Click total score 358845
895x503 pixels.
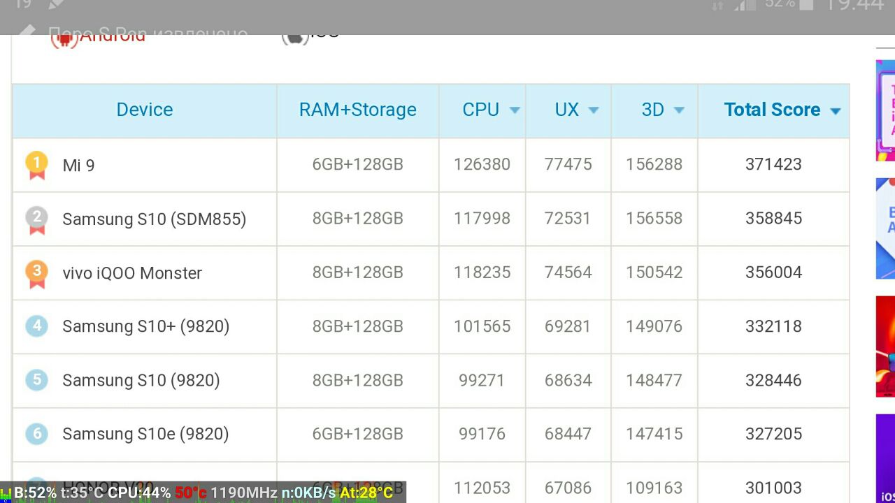(773, 218)
